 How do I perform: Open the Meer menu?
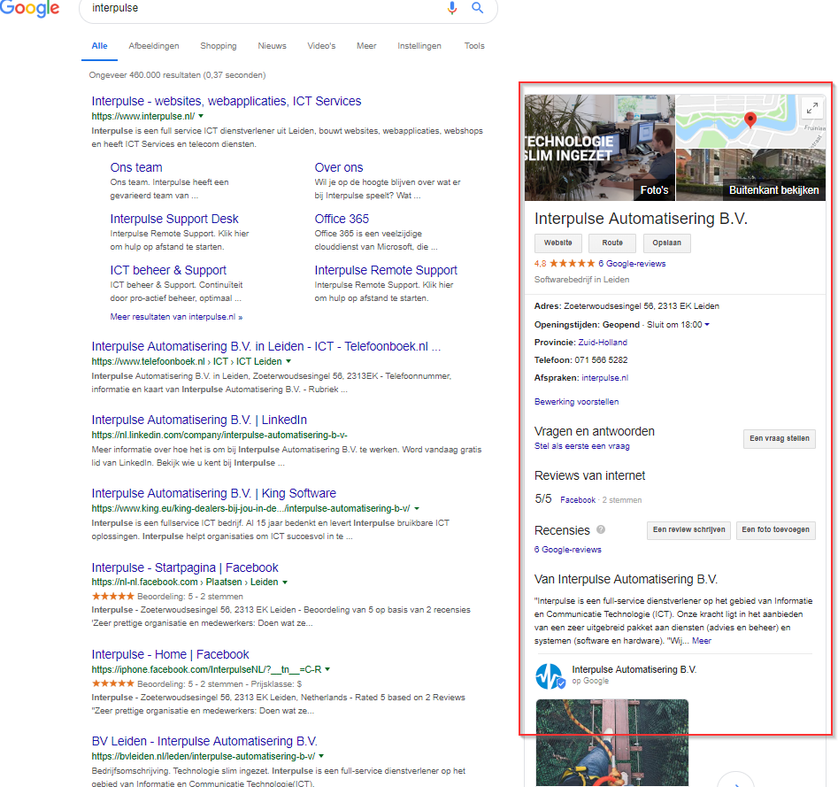click(366, 46)
